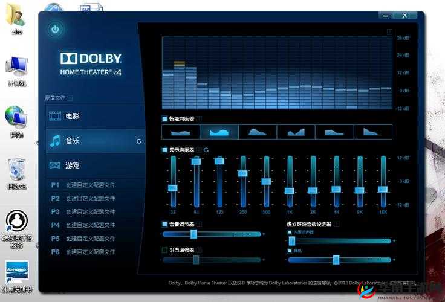Screen dimensions: 445x302
Task: Create custom profile in slot P1
Action: tap(91, 185)
